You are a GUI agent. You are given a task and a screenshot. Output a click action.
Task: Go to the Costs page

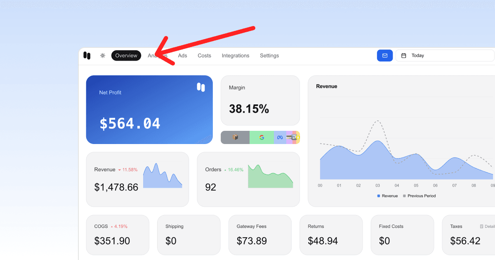click(204, 55)
